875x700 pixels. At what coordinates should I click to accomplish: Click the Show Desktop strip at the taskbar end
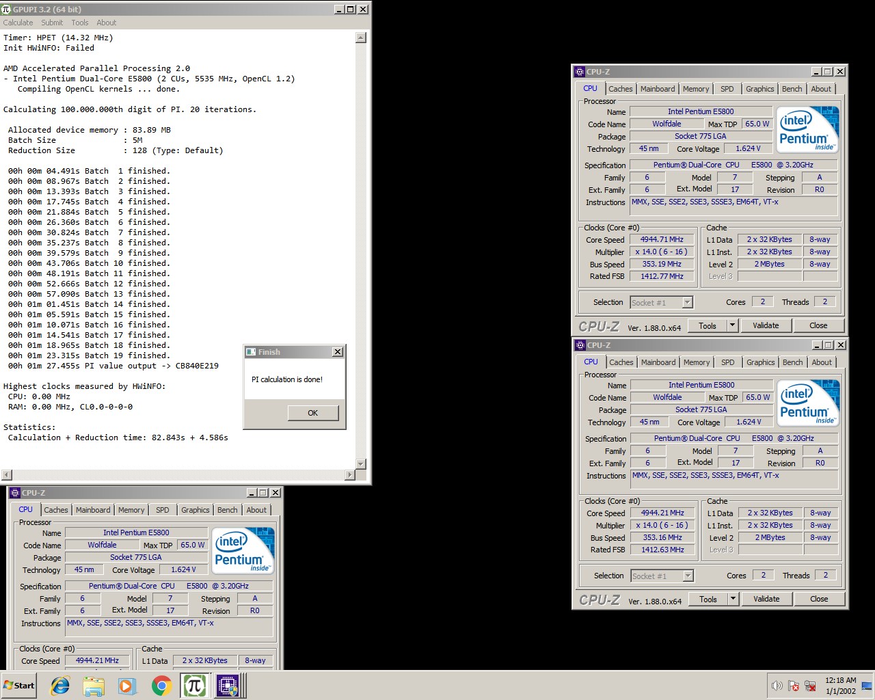(x=867, y=686)
